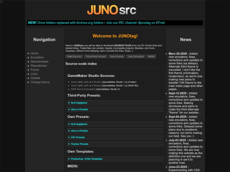This screenshot has height=172, width=230.
Task: Click Change theme in the sidebar
Action: [x=40, y=82]
